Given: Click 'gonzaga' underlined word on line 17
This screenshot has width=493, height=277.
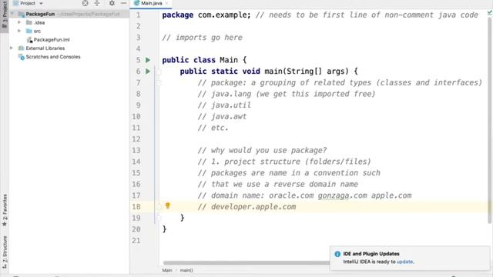Looking at the screenshot, I should coord(334,195).
